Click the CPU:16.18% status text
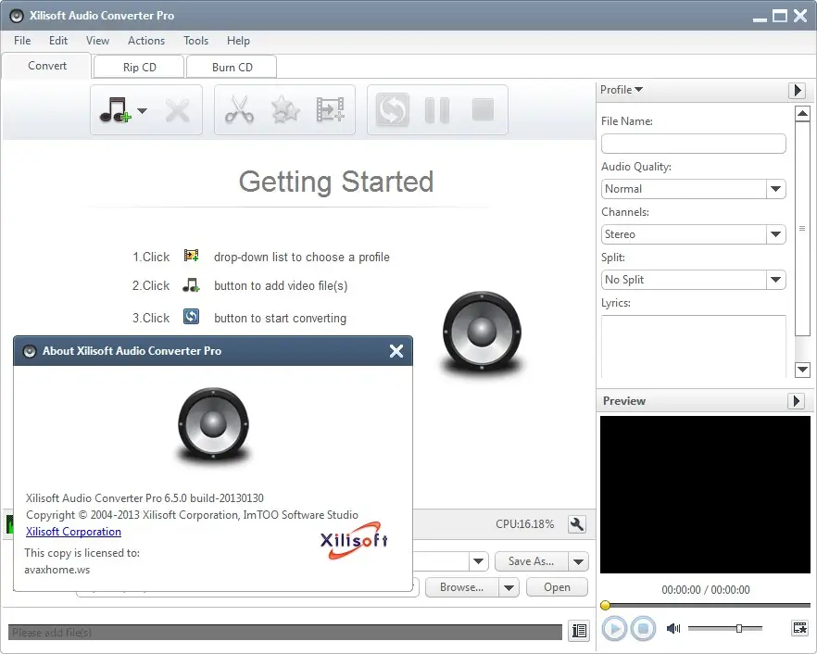The height and width of the screenshot is (654, 817). [x=524, y=524]
